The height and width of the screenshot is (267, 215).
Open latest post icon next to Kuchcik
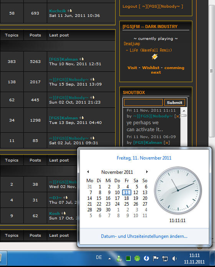click(x=69, y=11)
